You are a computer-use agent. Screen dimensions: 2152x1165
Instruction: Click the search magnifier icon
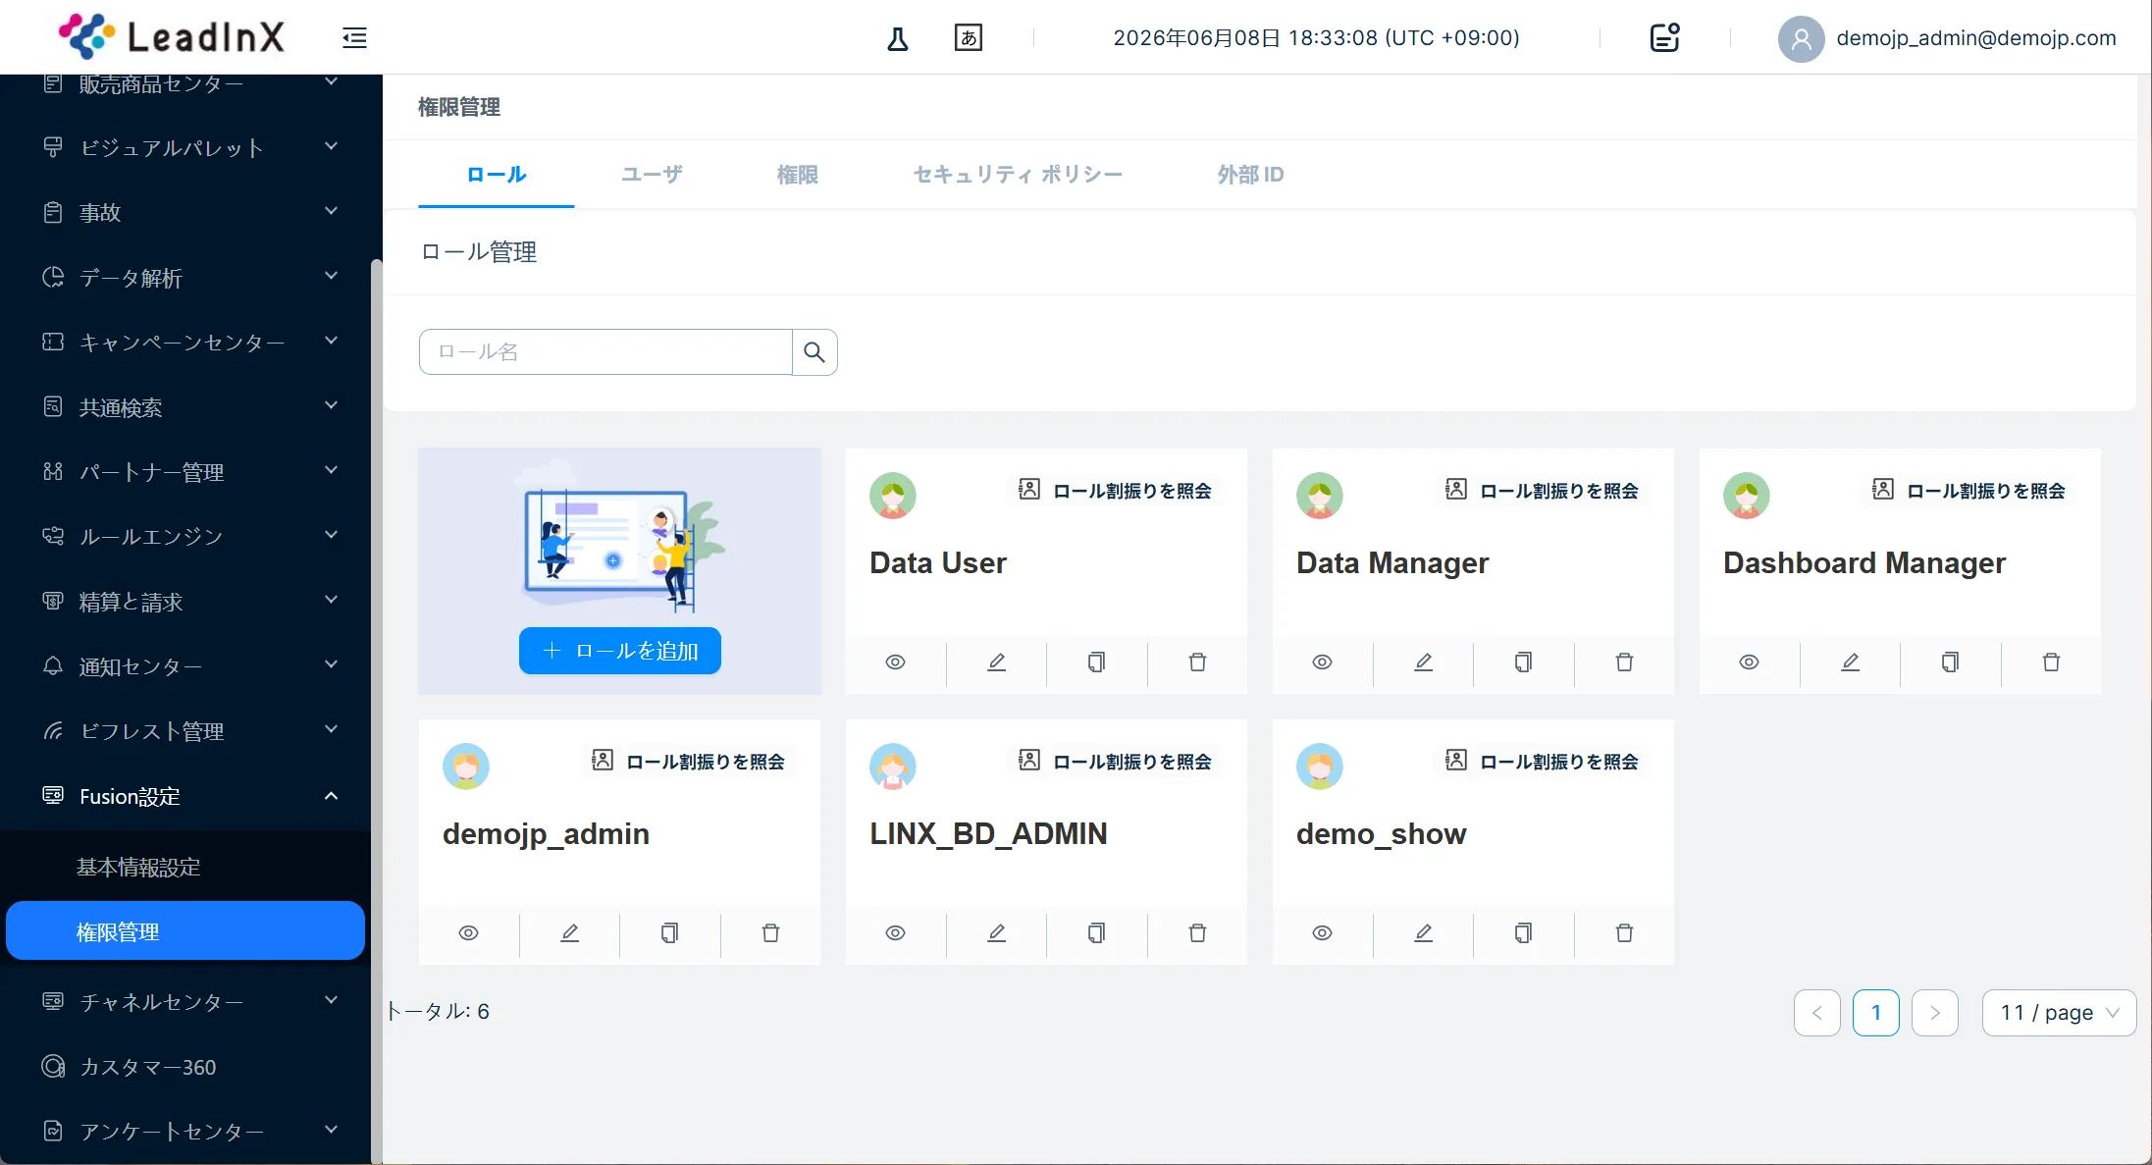(814, 352)
